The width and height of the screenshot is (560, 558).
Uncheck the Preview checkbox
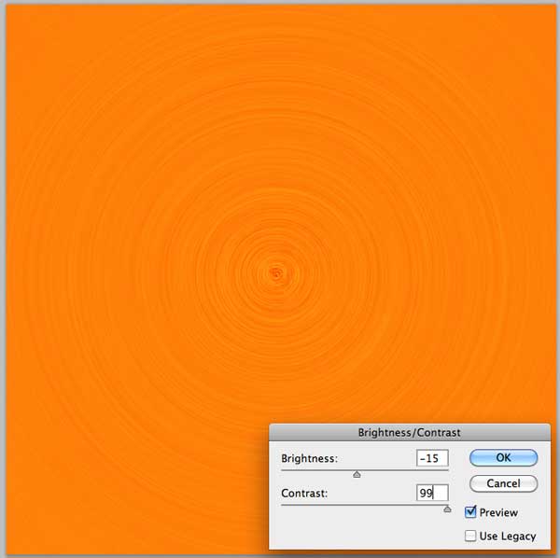(x=470, y=512)
